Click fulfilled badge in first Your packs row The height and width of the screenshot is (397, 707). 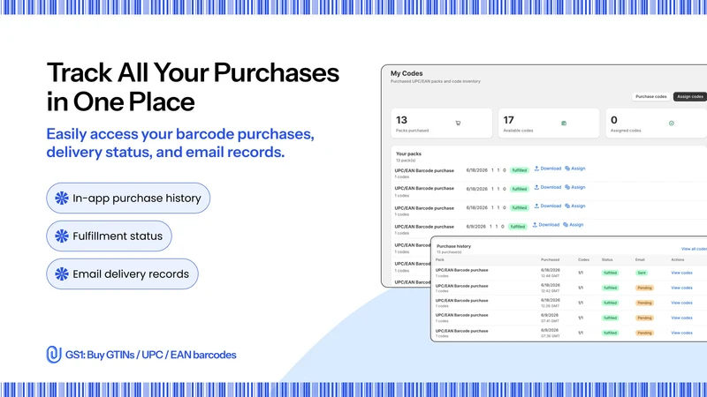(x=520, y=170)
